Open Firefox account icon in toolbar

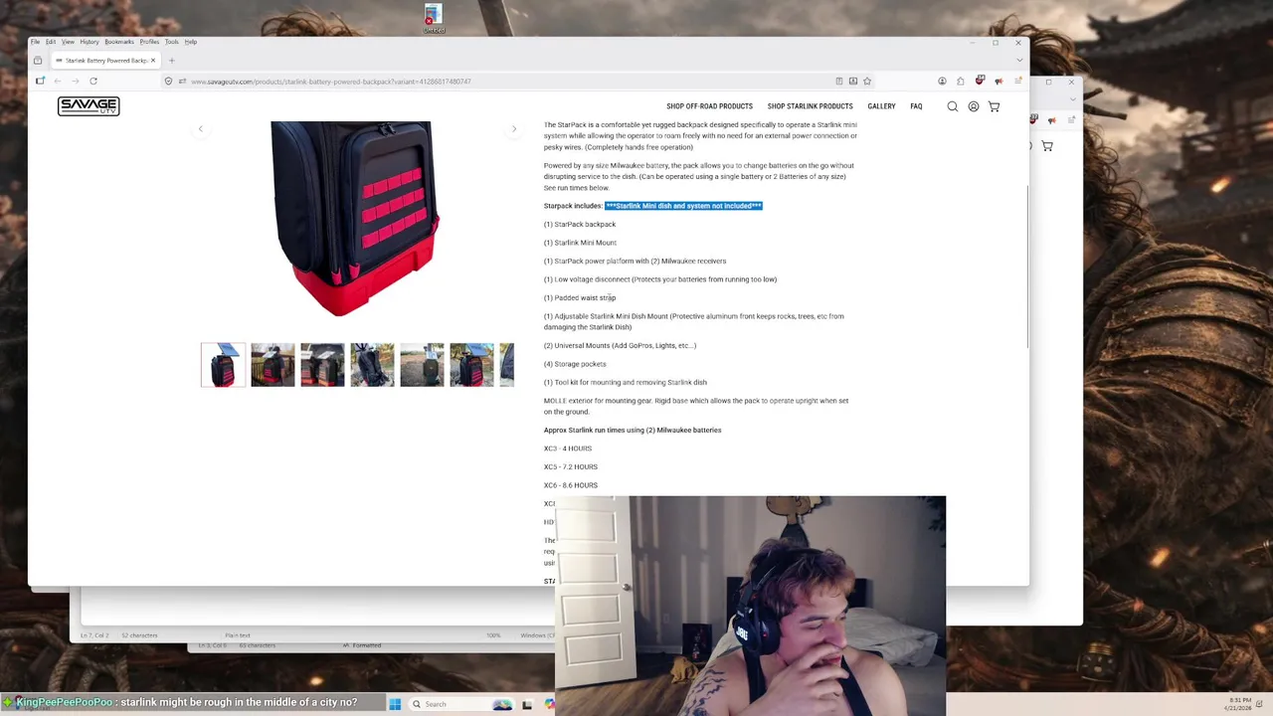(942, 82)
